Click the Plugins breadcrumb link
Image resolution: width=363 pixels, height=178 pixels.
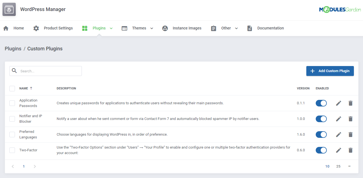(13, 49)
